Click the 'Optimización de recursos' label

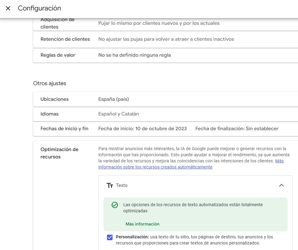coord(59,153)
